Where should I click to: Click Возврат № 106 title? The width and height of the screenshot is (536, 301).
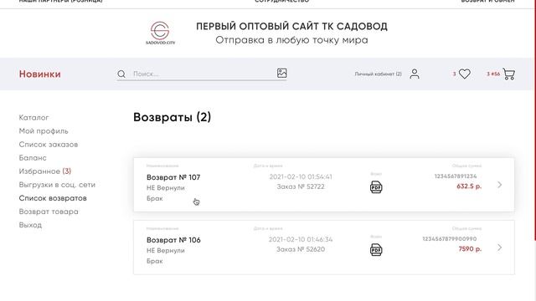tap(173, 240)
